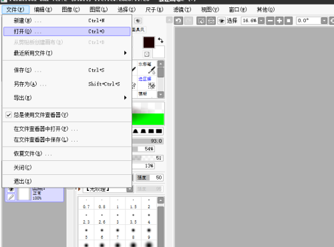Viewport: 334px width, 247px height.
Task: Open the 文件(F) menu
Action: click(x=15, y=9)
